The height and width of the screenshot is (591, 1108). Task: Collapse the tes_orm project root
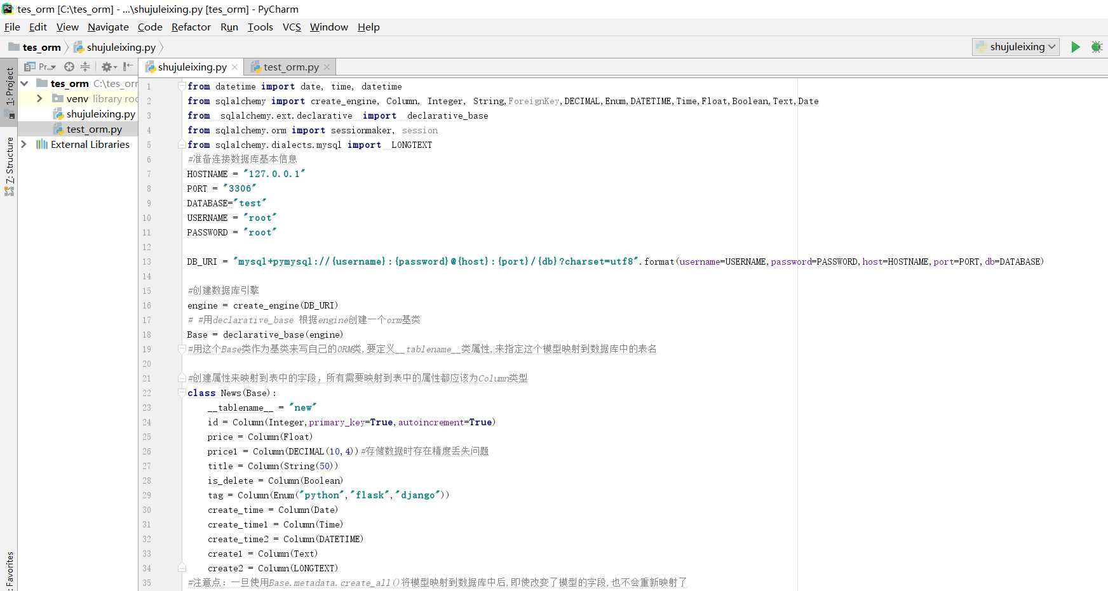point(24,83)
